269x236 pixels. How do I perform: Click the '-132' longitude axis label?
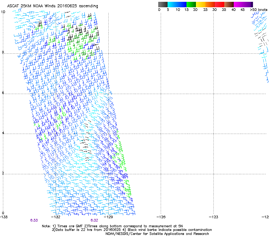pyautogui.click(x=56, y=217)
